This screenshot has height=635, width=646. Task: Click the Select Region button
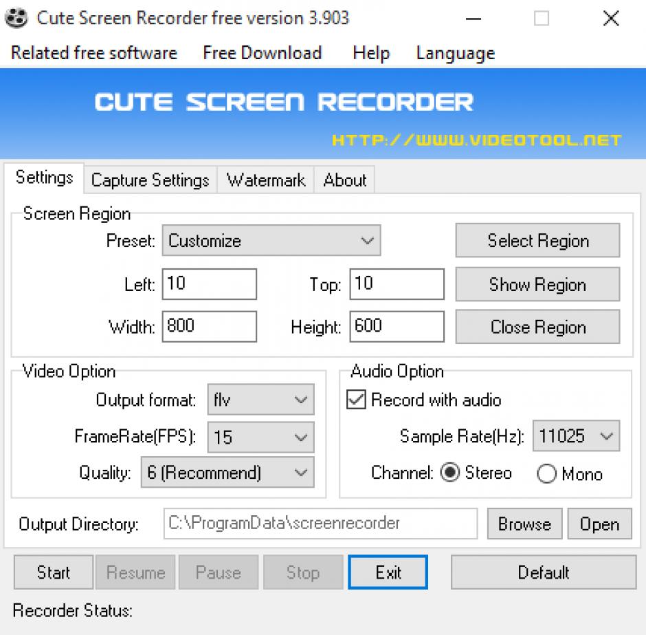(x=537, y=240)
